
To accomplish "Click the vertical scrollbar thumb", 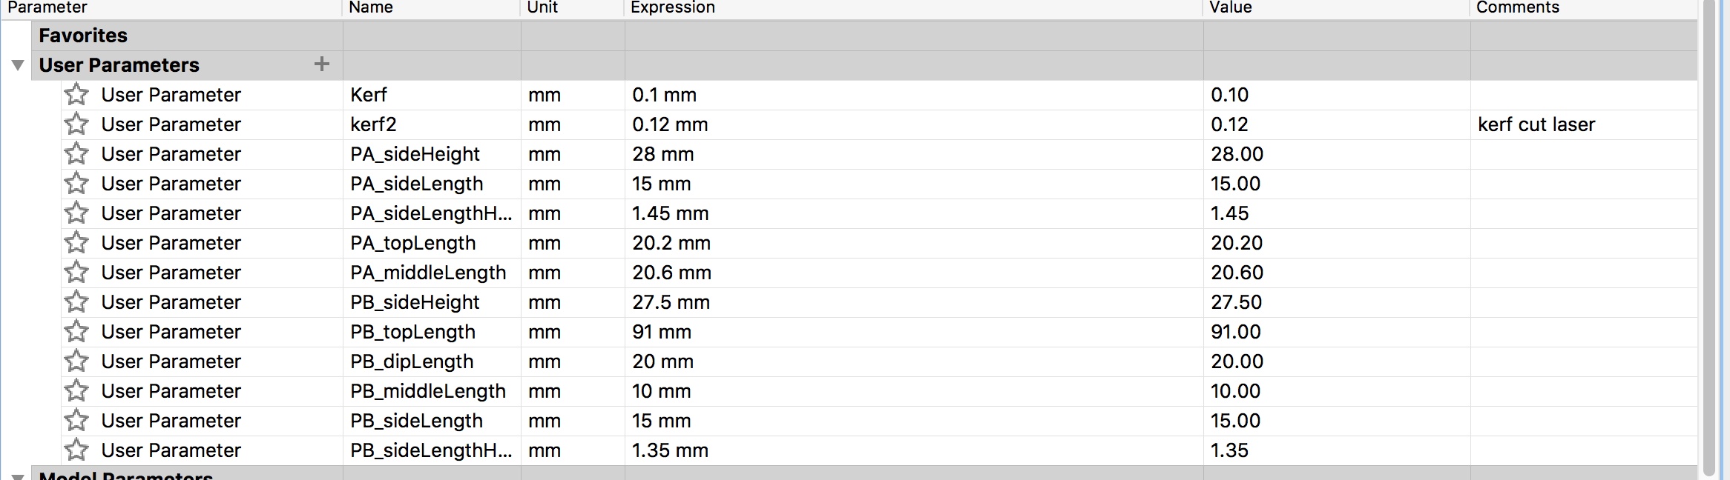I will point(1709,237).
